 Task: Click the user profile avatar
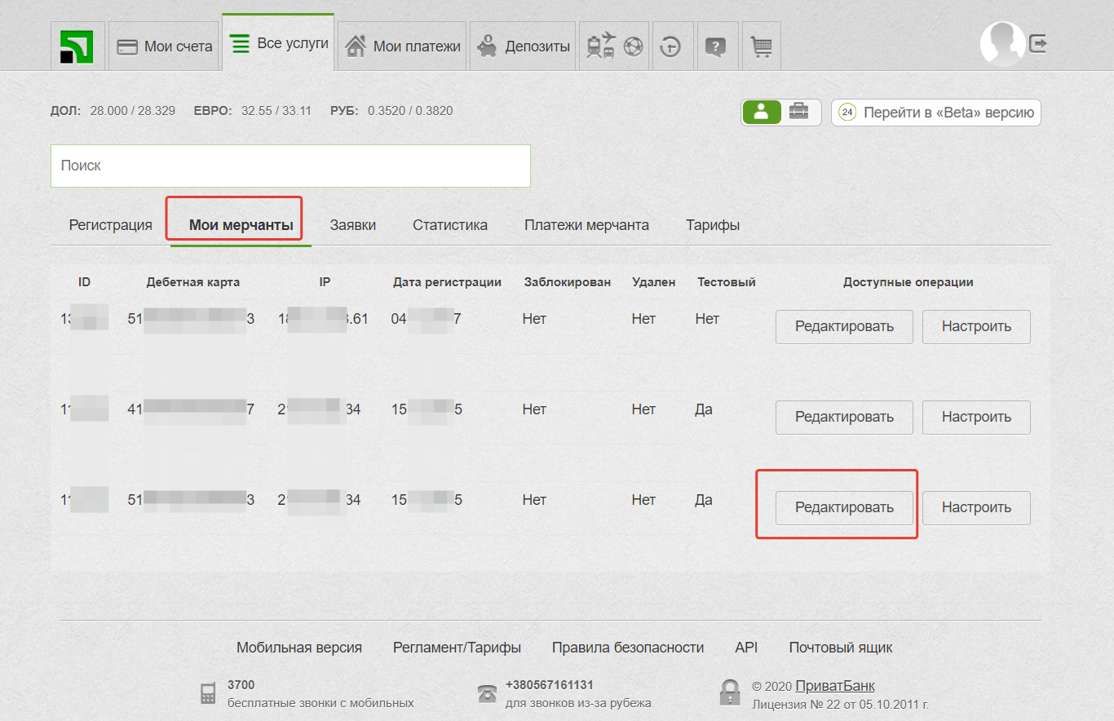[x=1002, y=44]
